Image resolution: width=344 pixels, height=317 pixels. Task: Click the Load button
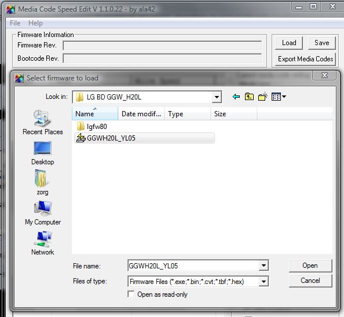[289, 43]
